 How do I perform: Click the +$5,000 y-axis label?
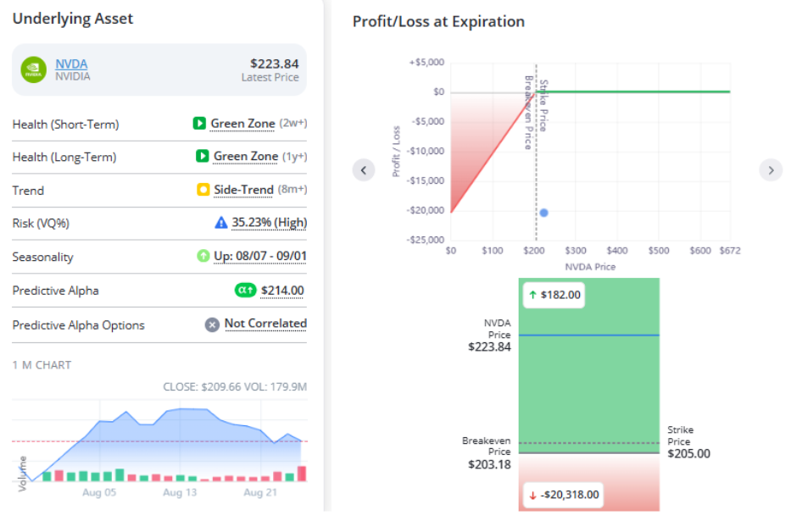[x=426, y=62]
